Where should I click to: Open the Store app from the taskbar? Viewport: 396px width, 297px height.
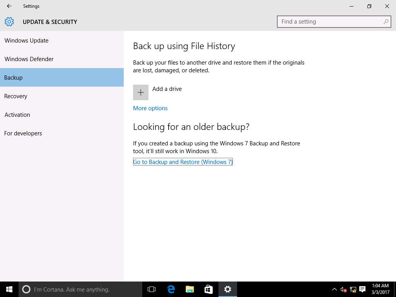(x=208, y=289)
